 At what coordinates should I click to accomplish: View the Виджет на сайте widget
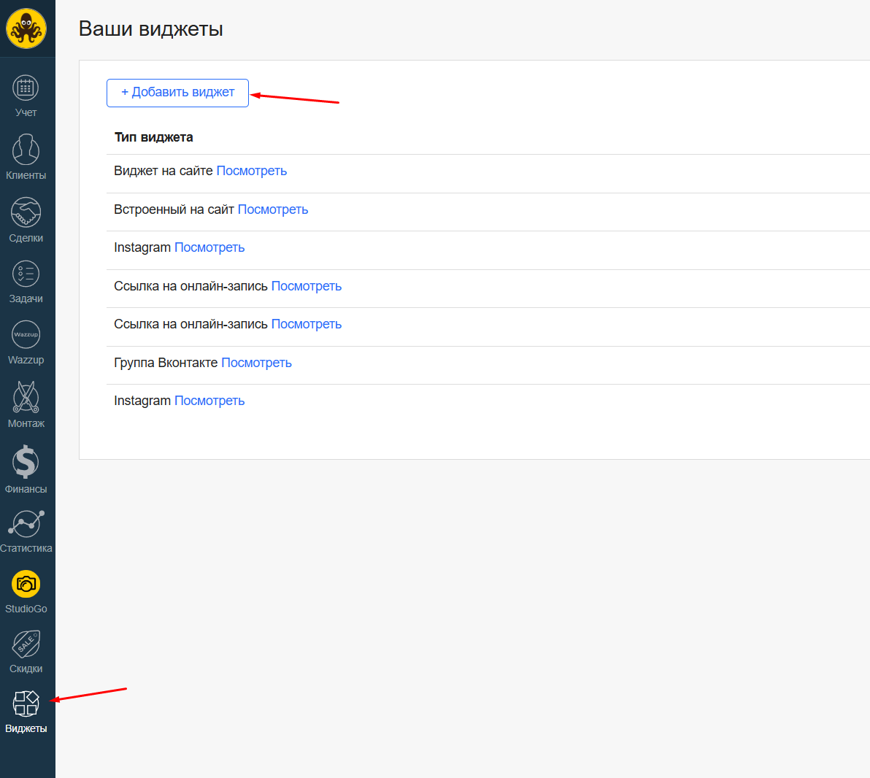(252, 171)
